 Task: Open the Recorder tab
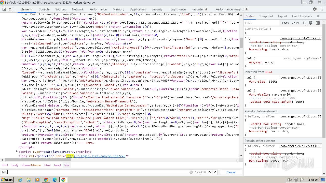(x=199, y=9)
